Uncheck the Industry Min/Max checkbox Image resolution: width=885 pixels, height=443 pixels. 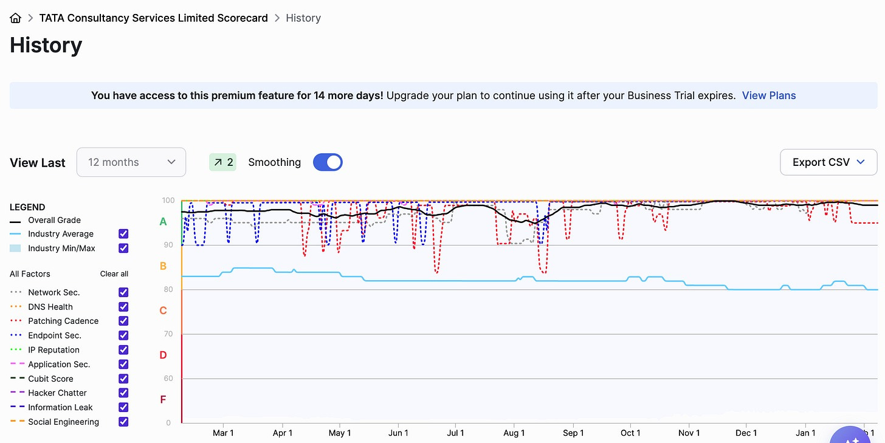click(x=123, y=248)
